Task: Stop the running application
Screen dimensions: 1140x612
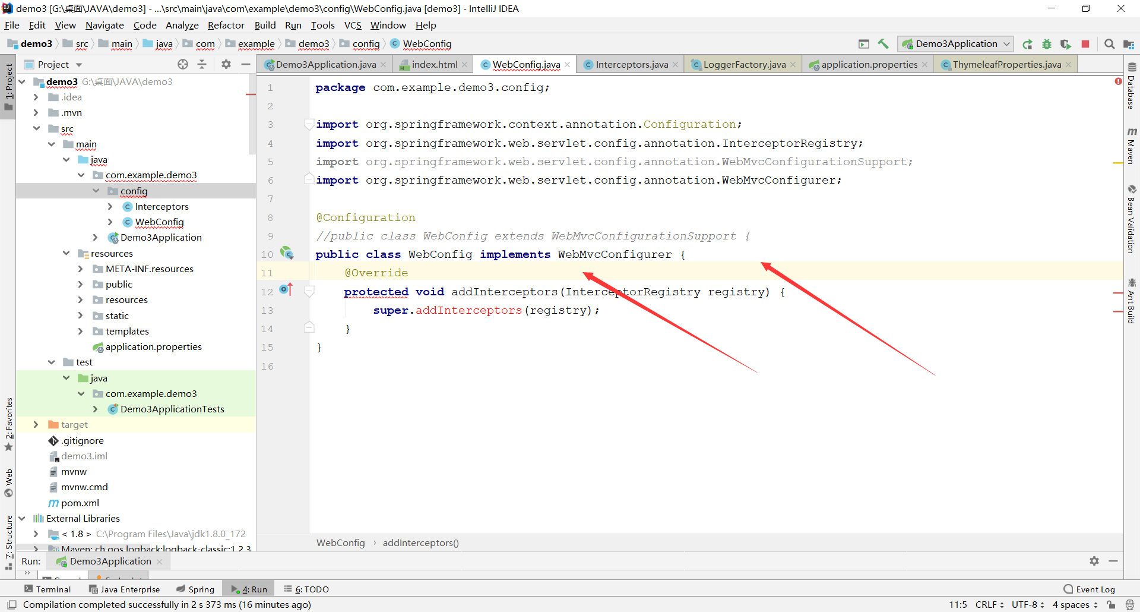Action: [x=1085, y=44]
